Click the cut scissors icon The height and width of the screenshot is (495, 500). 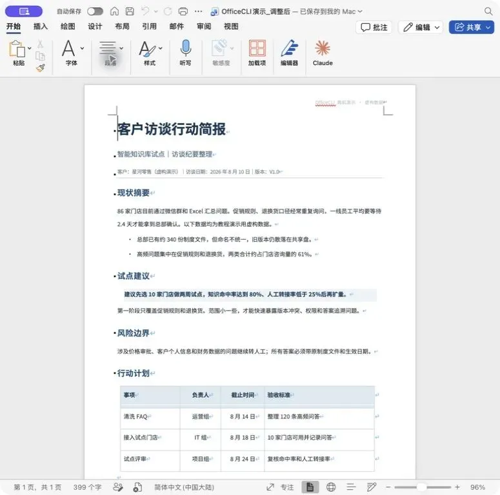40,44
